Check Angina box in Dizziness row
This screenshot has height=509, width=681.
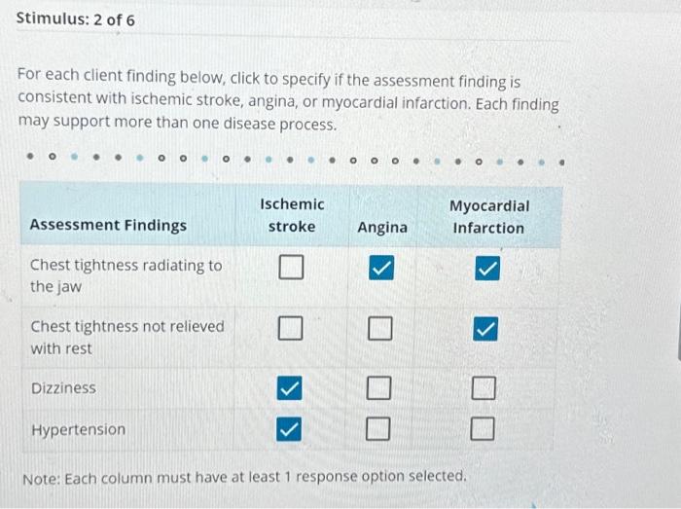pyautogui.click(x=378, y=387)
